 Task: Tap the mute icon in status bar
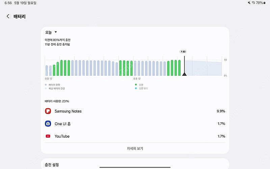click(x=249, y=3)
